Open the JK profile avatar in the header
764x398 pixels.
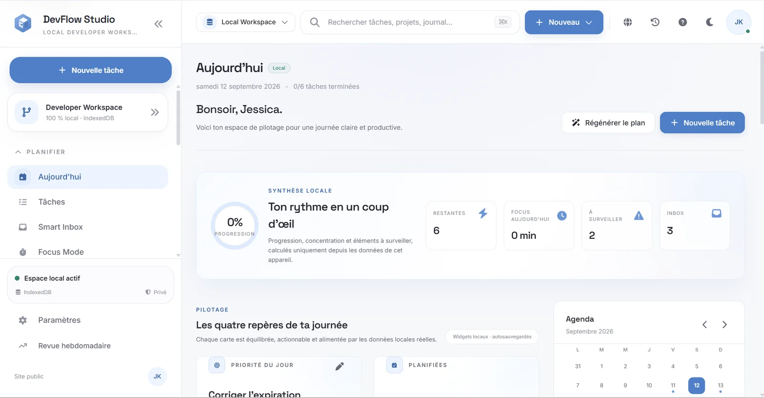tap(739, 22)
